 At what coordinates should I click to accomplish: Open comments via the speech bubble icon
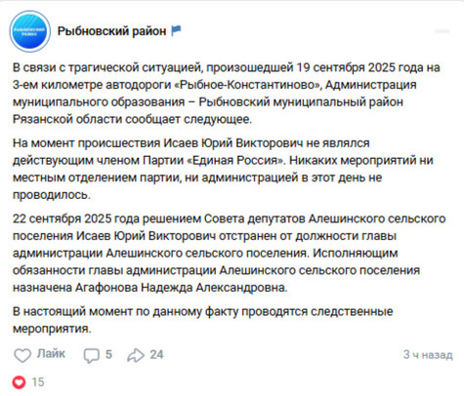click(x=92, y=355)
